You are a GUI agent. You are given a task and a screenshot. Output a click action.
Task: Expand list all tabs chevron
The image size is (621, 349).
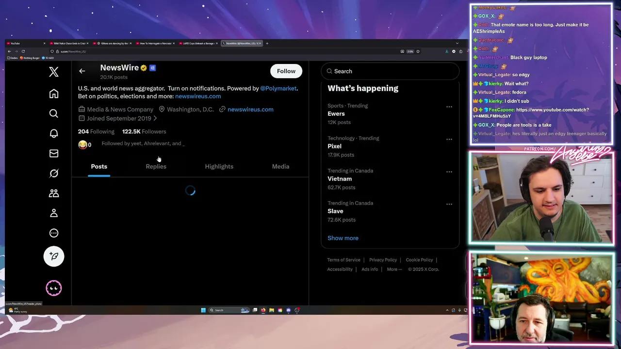coord(457,43)
